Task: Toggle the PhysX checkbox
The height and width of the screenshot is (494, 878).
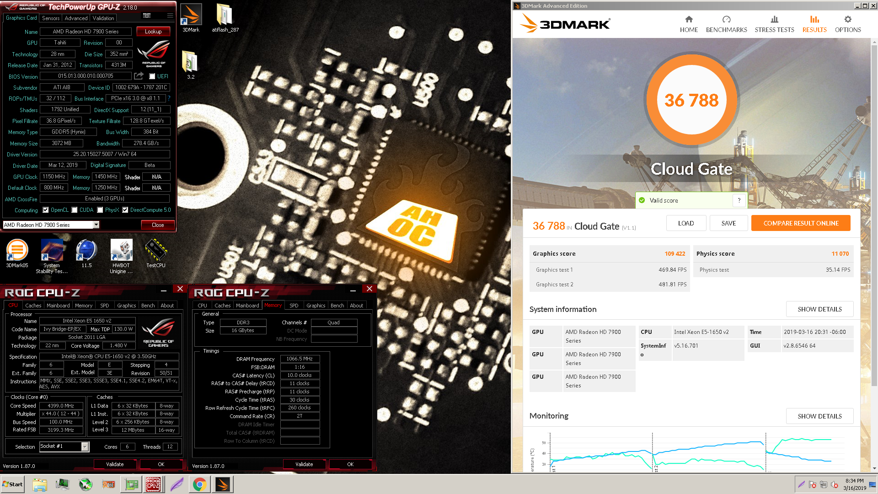Action: click(x=100, y=210)
